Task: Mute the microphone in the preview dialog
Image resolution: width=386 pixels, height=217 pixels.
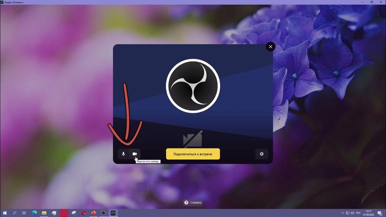Action: click(123, 154)
